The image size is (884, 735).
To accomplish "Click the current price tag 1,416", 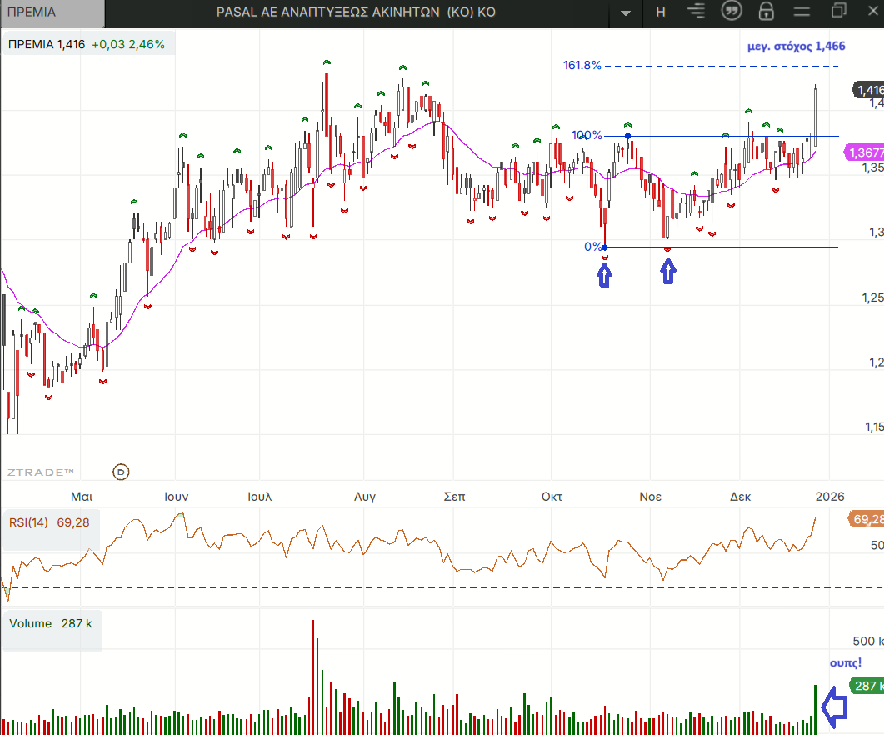I will tap(868, 90).
